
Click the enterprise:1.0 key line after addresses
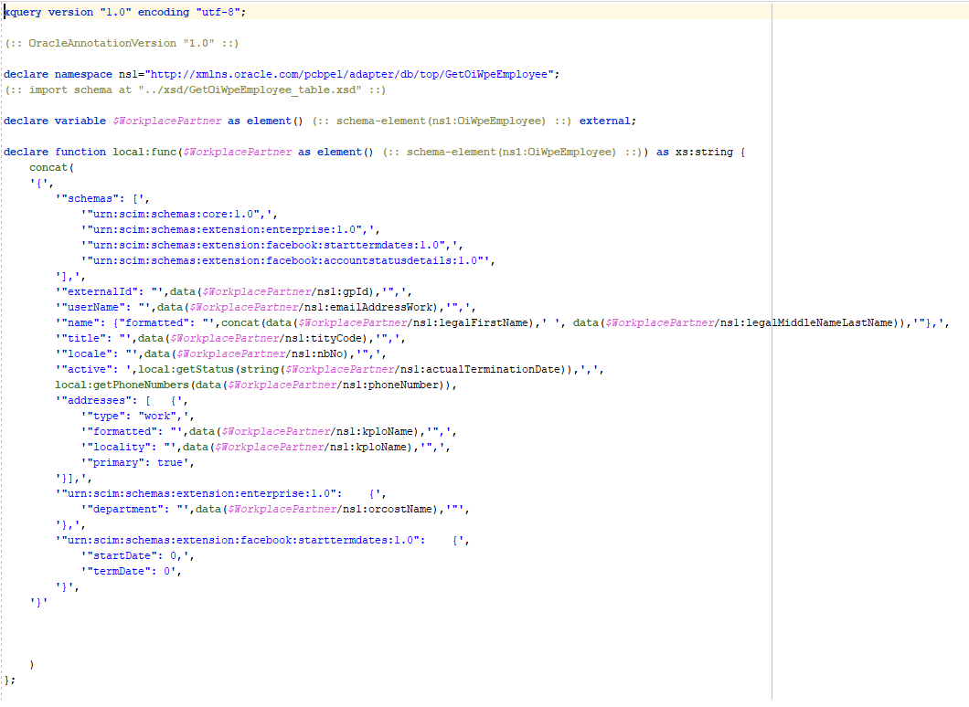pos(220,494)
